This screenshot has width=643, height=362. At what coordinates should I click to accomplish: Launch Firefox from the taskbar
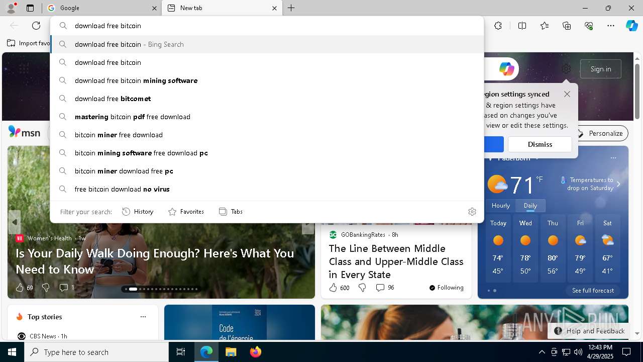[256, 352]
